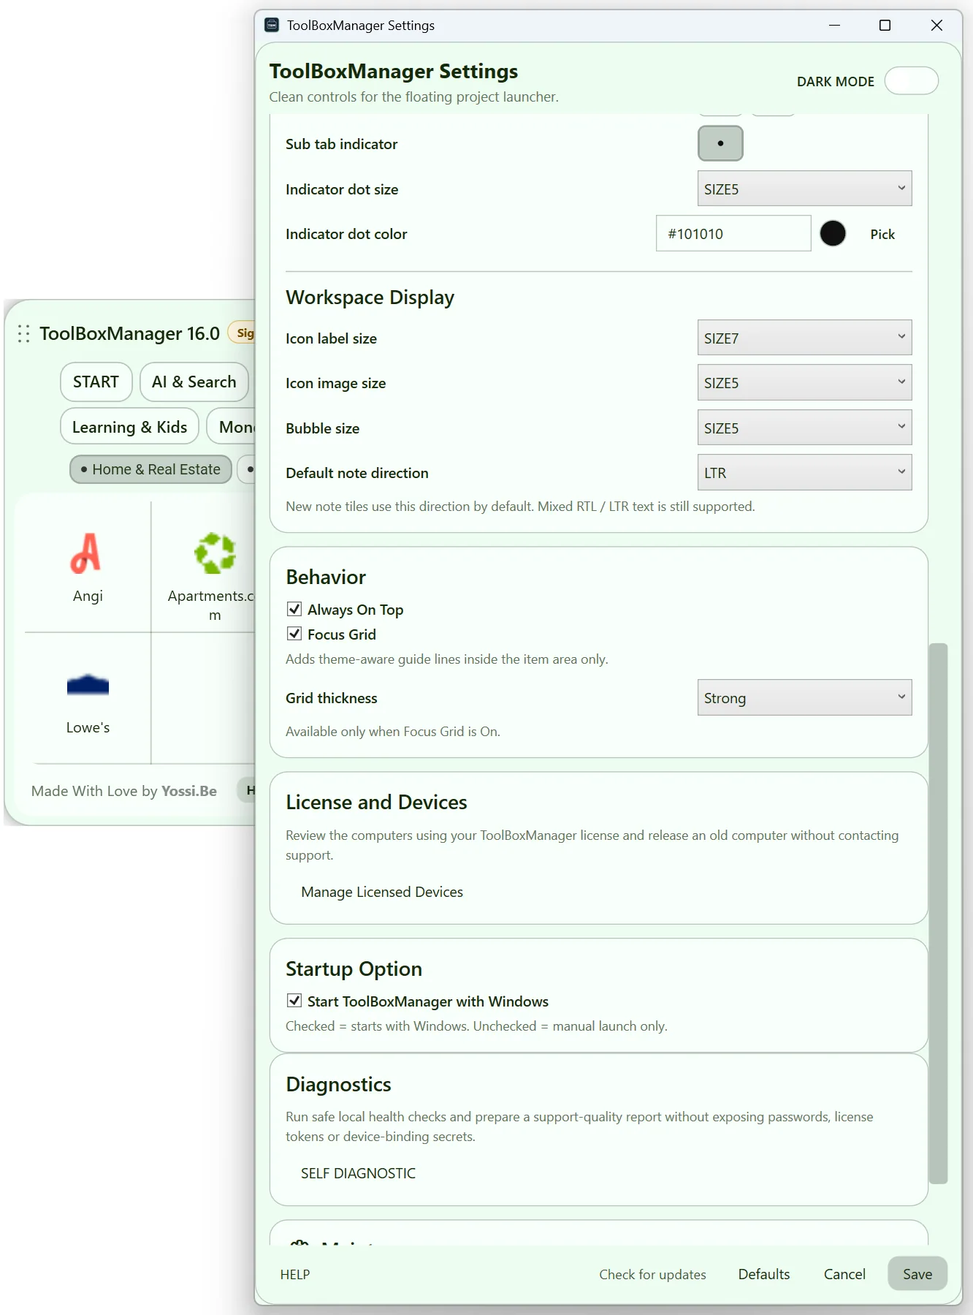
Task: Cancel the settings changes
Action: tap(844, 1274)
